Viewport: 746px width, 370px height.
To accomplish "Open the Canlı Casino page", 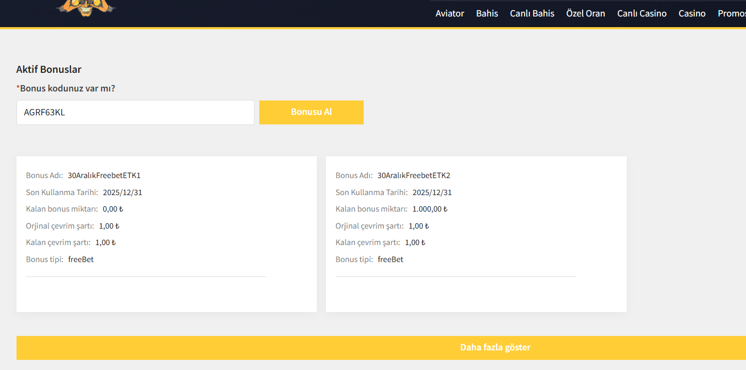I will (x=642, y=13).
